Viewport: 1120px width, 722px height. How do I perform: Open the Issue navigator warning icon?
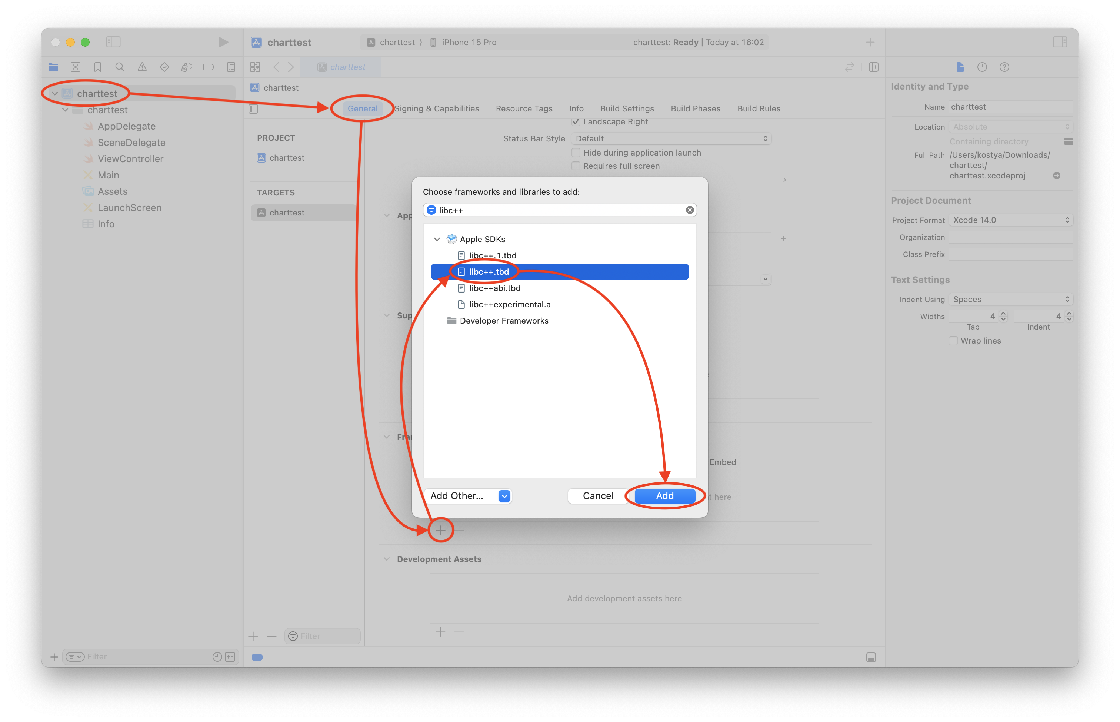(142, 67)
